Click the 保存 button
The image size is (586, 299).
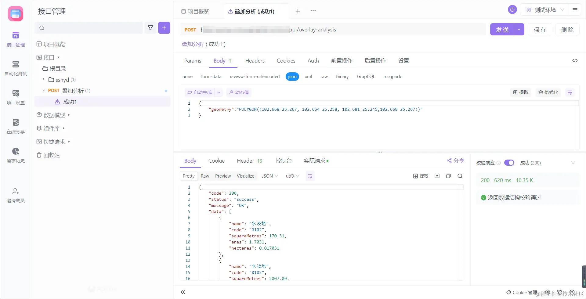pos(540,30)
